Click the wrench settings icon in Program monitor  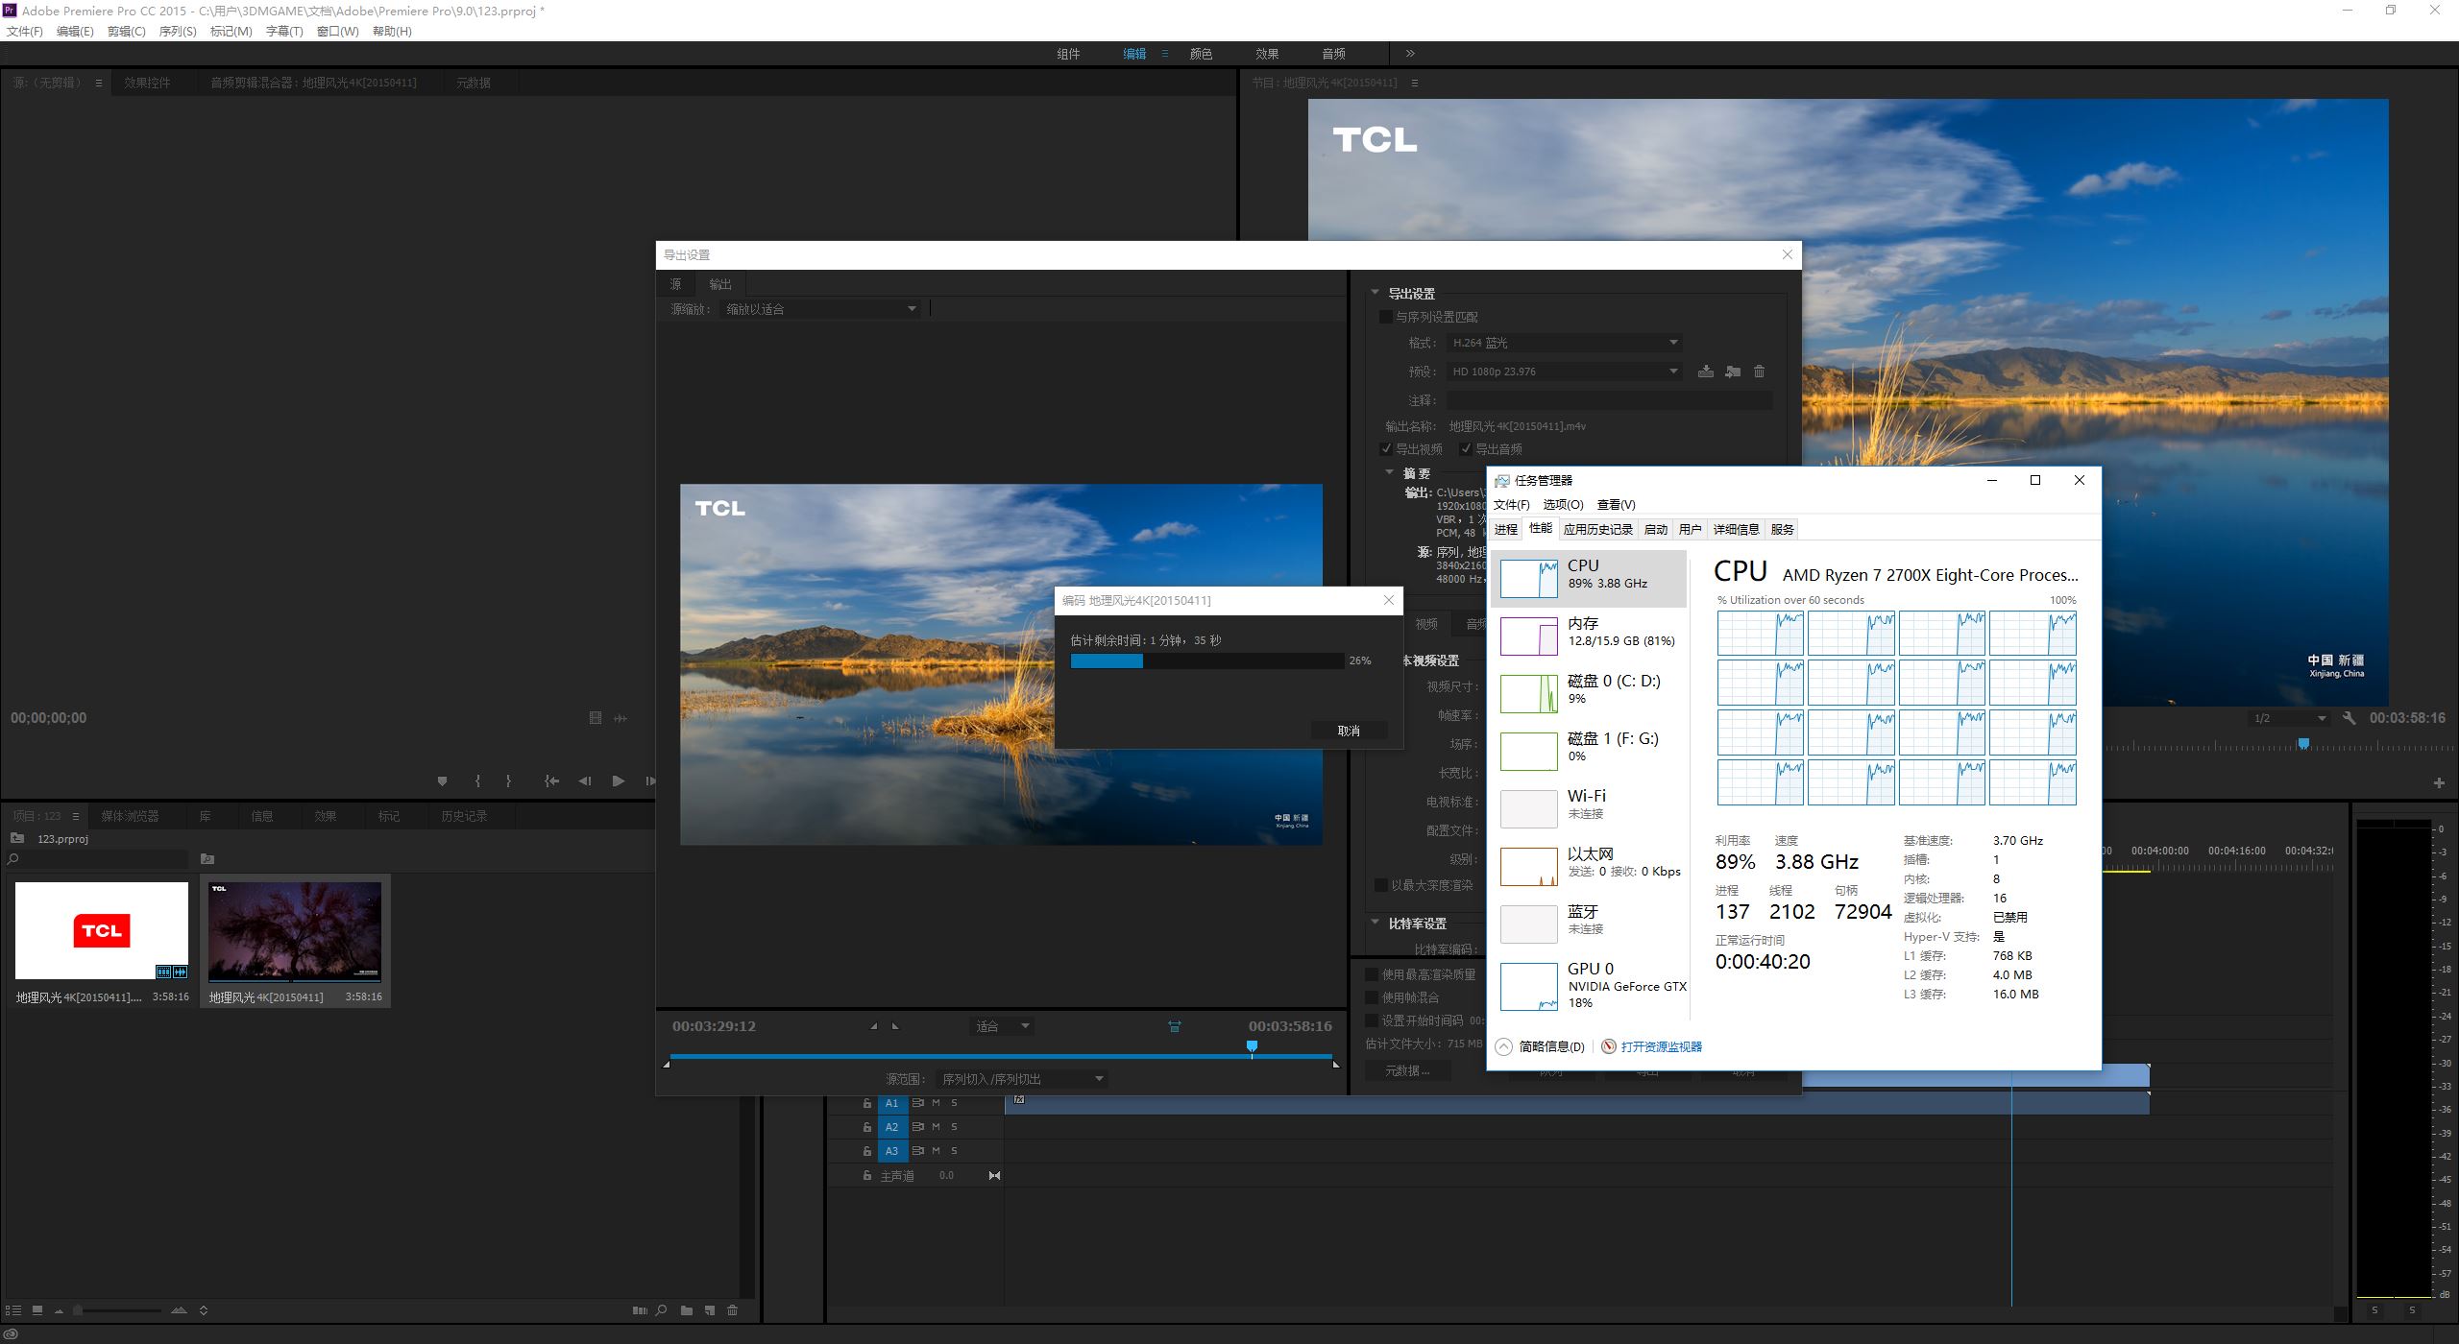click(x=2349, y=718)
